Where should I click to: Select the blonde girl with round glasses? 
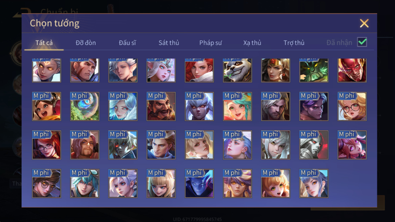[352, 107]
